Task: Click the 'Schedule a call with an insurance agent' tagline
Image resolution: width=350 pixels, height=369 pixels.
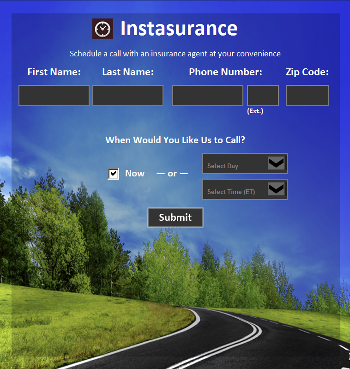Action: pos(175,54)
